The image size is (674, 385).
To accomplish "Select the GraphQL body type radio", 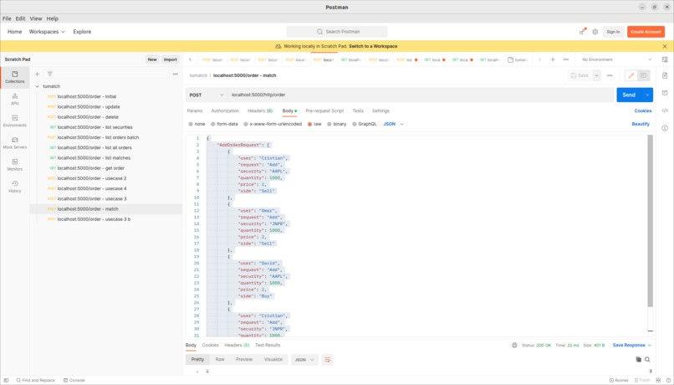I will pos(355,124).
